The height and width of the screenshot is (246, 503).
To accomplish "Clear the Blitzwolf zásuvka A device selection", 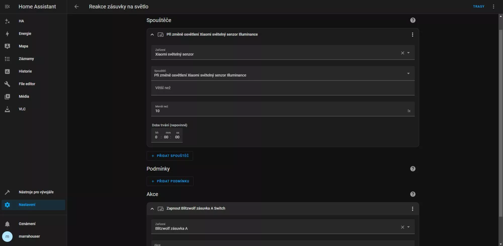I will [402, 227].
